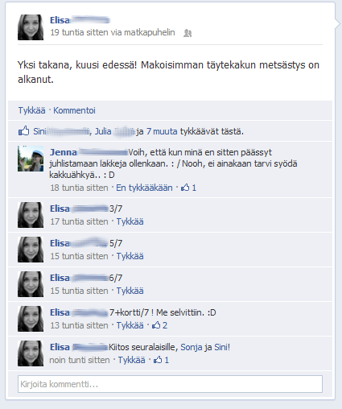Like the post with the Tykkää link

coord(31,110)
